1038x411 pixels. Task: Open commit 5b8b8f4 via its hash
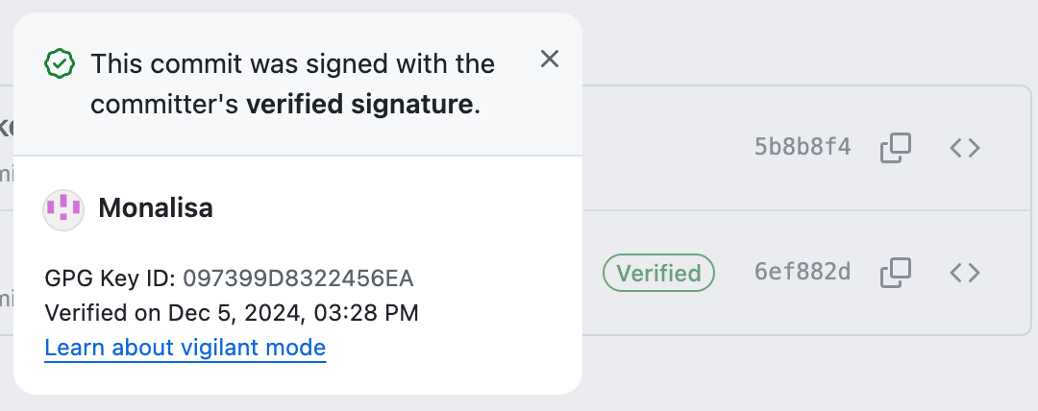[x=803, y=148]
